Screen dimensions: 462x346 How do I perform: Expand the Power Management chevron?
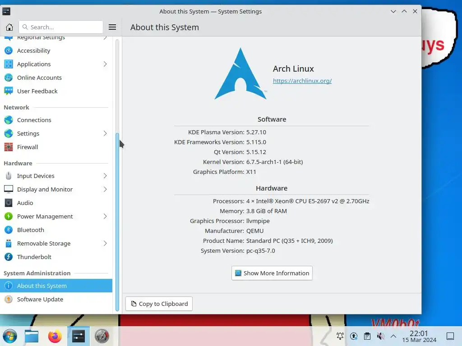click(105, 217)
